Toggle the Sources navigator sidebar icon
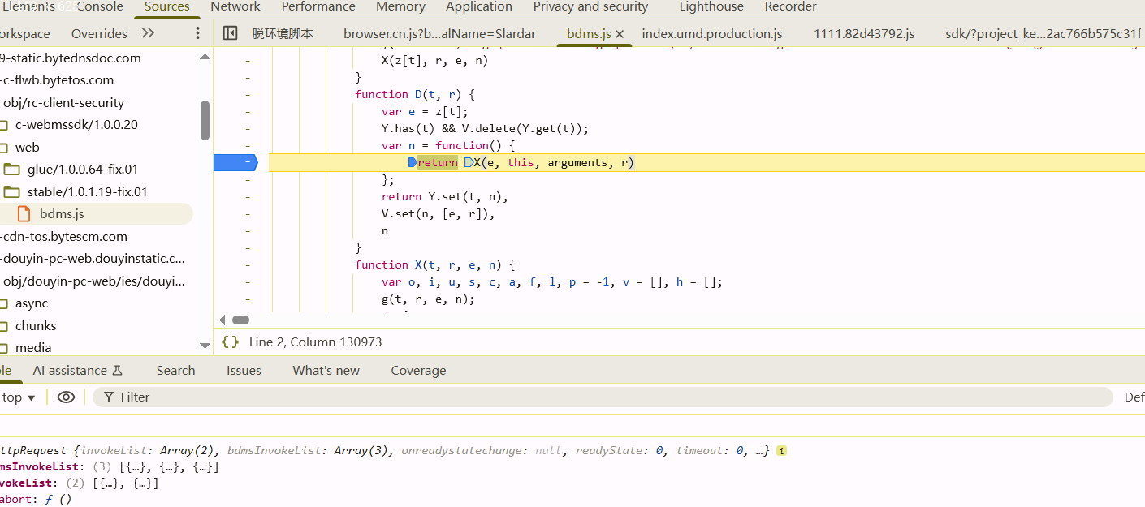 (x=230, y=33)
